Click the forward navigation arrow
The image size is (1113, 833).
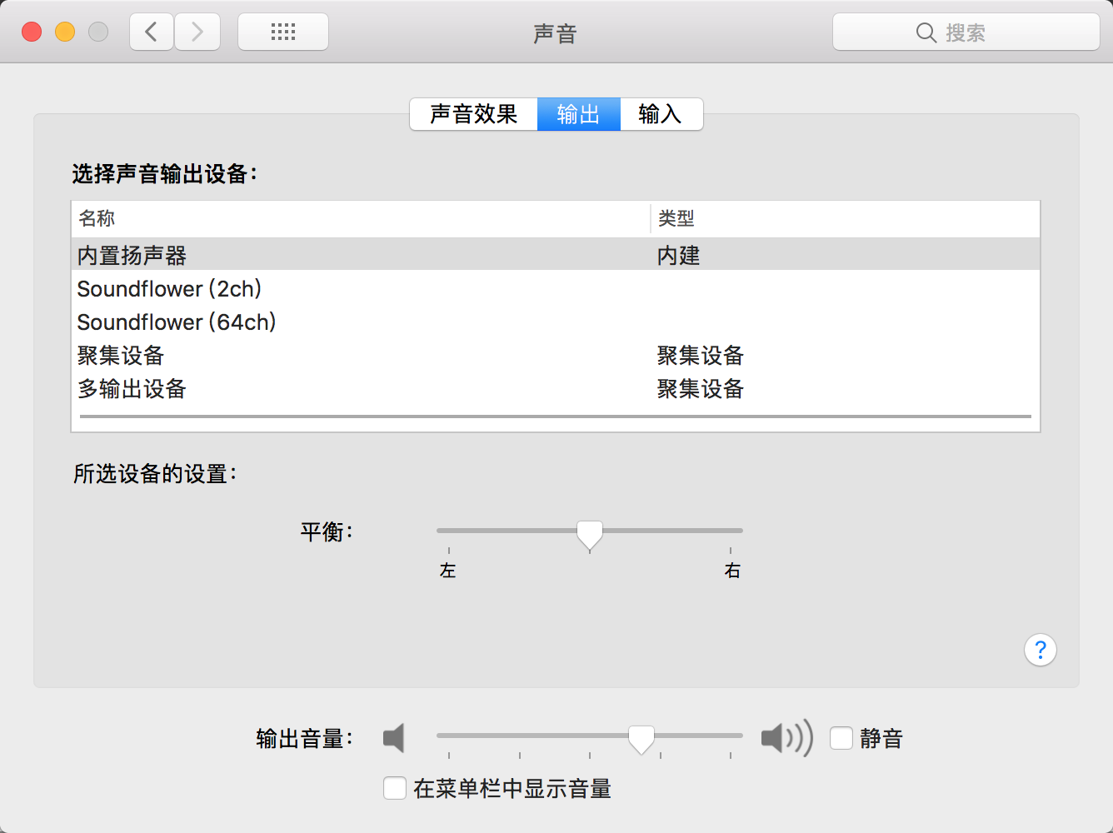tap(197, 32)
